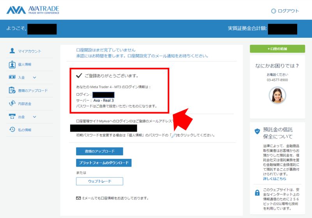Click the 私の情報 history clock icon

[12, 130]
